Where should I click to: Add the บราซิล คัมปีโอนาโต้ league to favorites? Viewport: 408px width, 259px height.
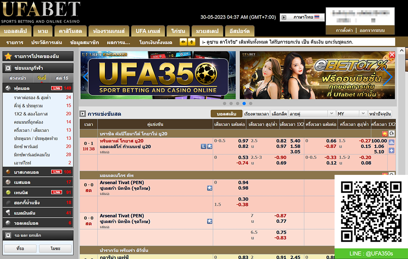click(x=385, y=134)
